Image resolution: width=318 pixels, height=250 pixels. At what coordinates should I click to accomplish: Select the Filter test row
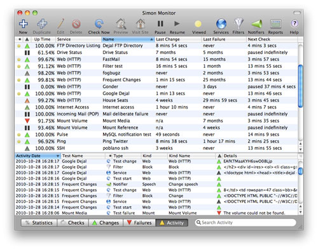tap(156, 66)
